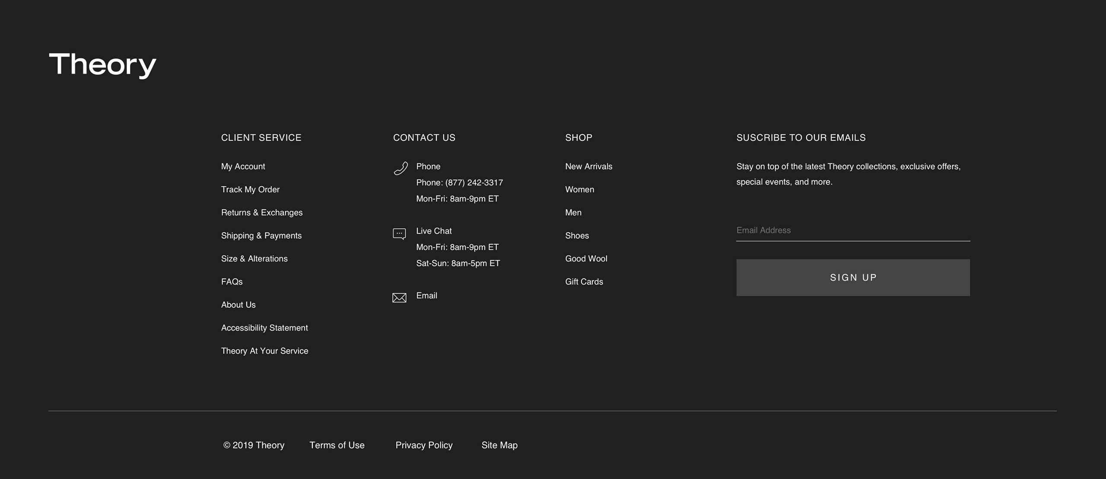Screen dimensions: 1106x479
Task: Click the CLIENT SERVICE heading
Action: [x=261, y=137]
